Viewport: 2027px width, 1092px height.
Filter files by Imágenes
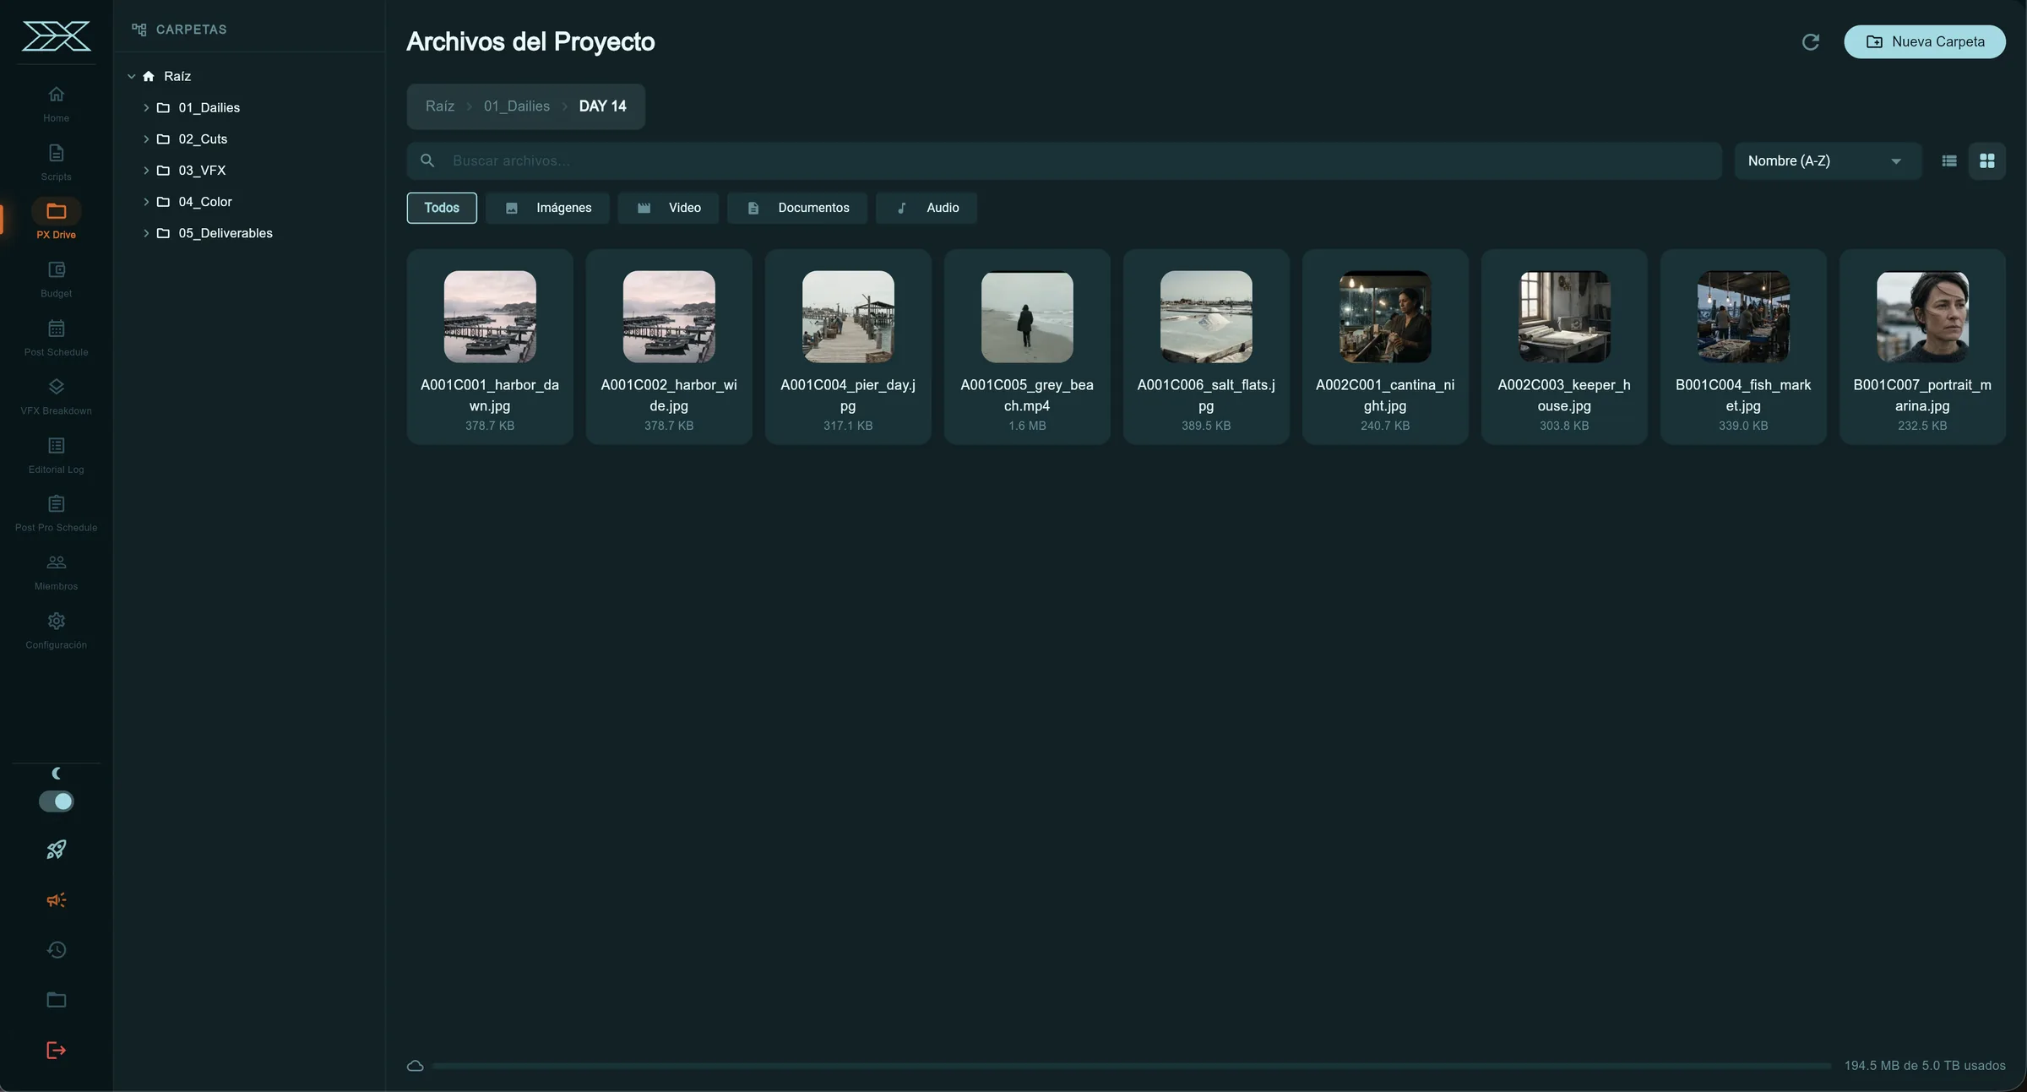click(x=547, y=208)
